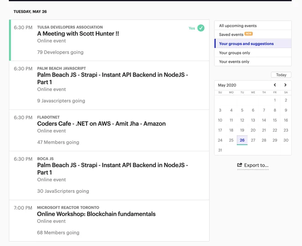Select May 5 on the calendar
The width and height of the screenshot is (302, 246).
point(242,110)
